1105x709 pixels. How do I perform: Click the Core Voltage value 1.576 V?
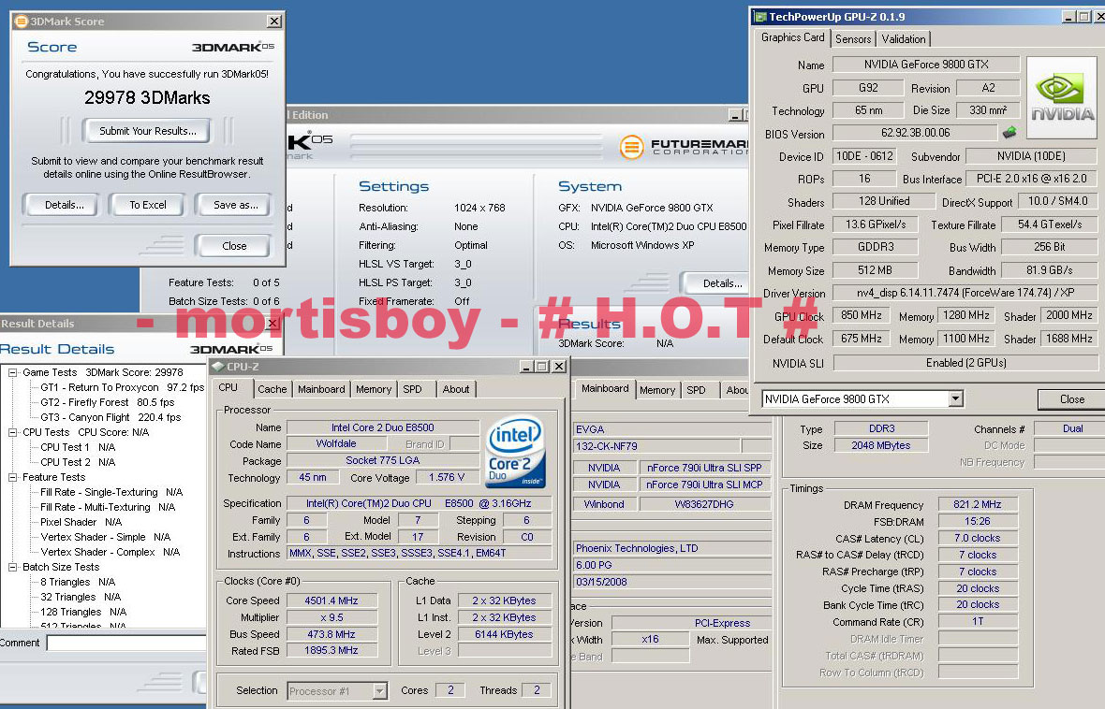pyautogui.click(x=447, y=477)
